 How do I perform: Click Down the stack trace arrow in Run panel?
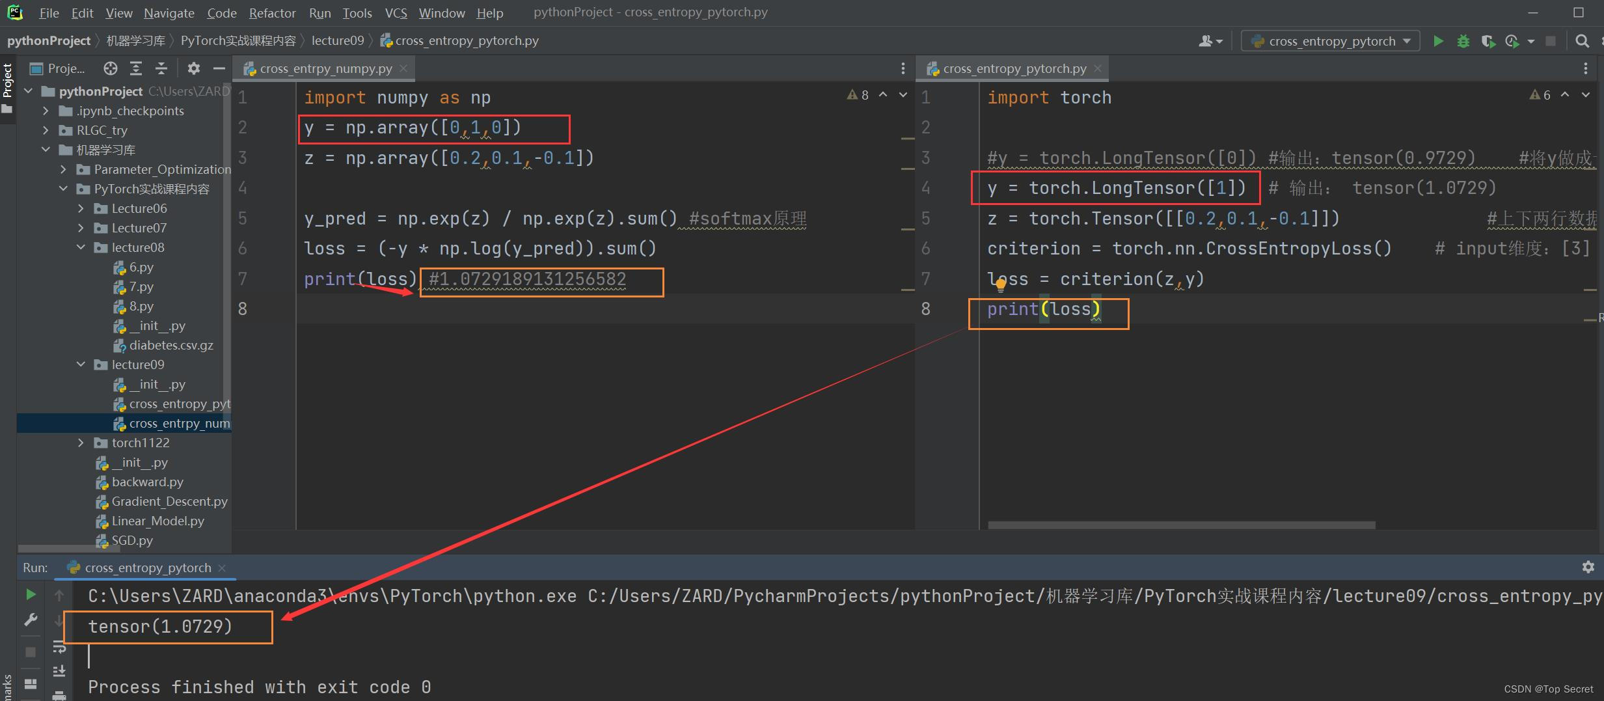click(x=59, y=620)
